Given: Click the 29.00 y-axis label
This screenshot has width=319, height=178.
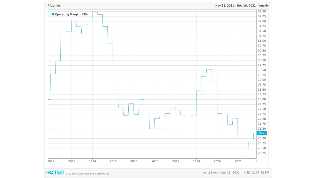Looking at the screenshot, I should pyautogui.click(x=262, y=80).
